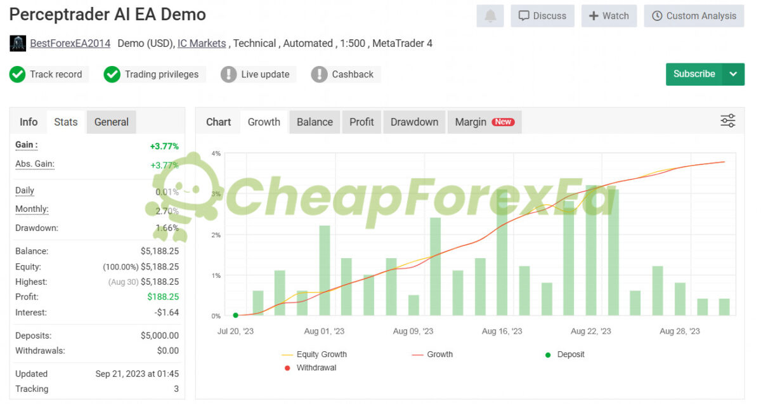Screen dimensions: 761x404
Task: Click the Gain label
Action: point(27,145)
